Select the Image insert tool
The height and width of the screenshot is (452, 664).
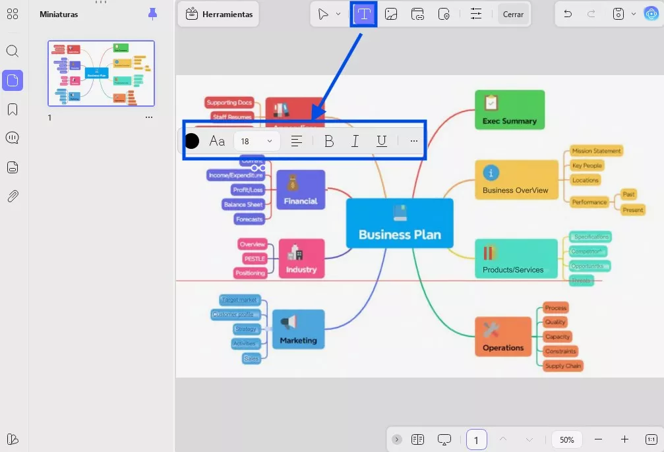(x=391, y=14)
